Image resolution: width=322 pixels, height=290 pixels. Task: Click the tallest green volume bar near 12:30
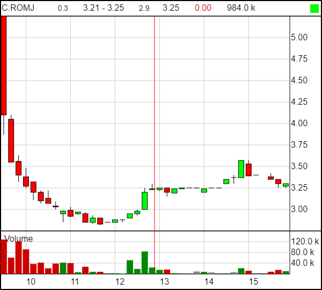coord(145,263)
